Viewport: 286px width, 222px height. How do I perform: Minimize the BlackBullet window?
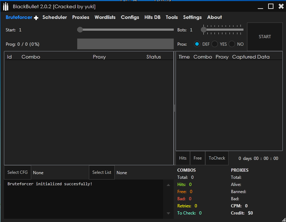pos(260,8)
